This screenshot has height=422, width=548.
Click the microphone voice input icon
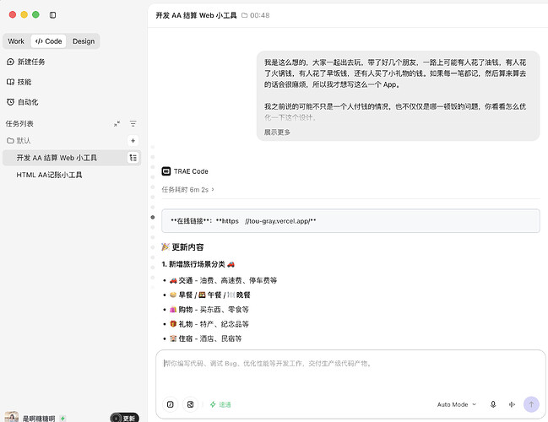click(493, 404)
